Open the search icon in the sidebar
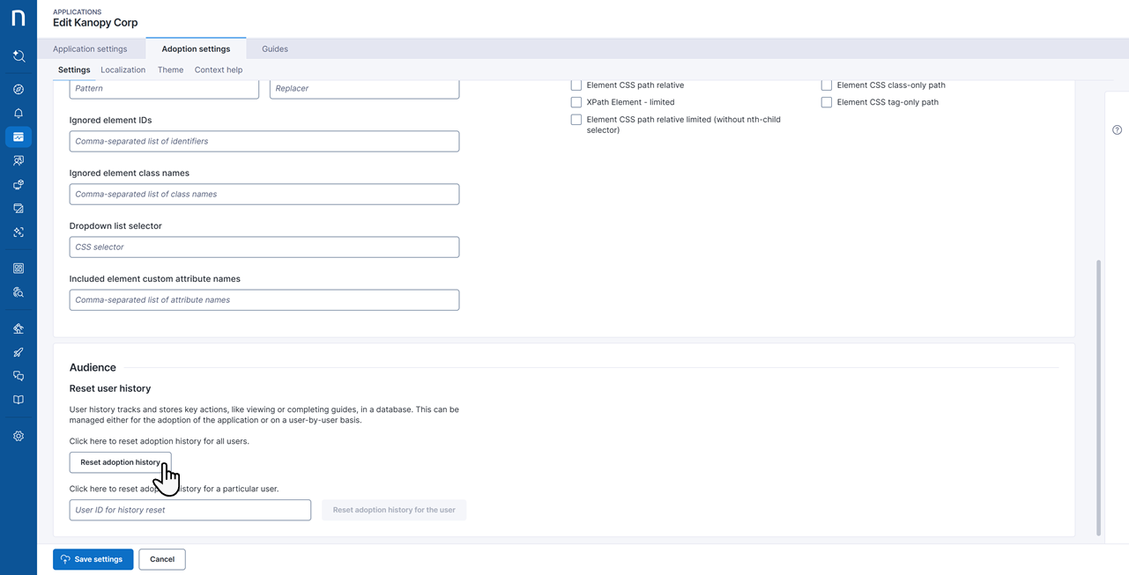Viewport: 1129px width, 575px height. (19, 56)
